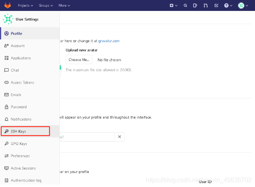Click the User ID label
The image size is (255, 187).
point(205,182)
